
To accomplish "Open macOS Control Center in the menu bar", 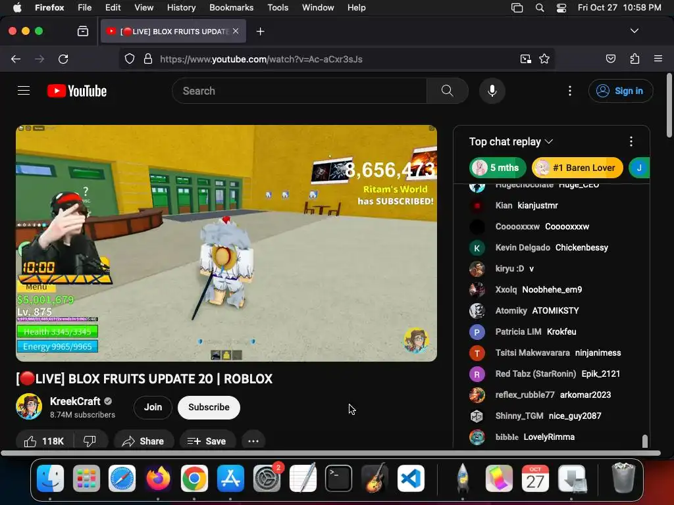I will [x=561, y=8].
